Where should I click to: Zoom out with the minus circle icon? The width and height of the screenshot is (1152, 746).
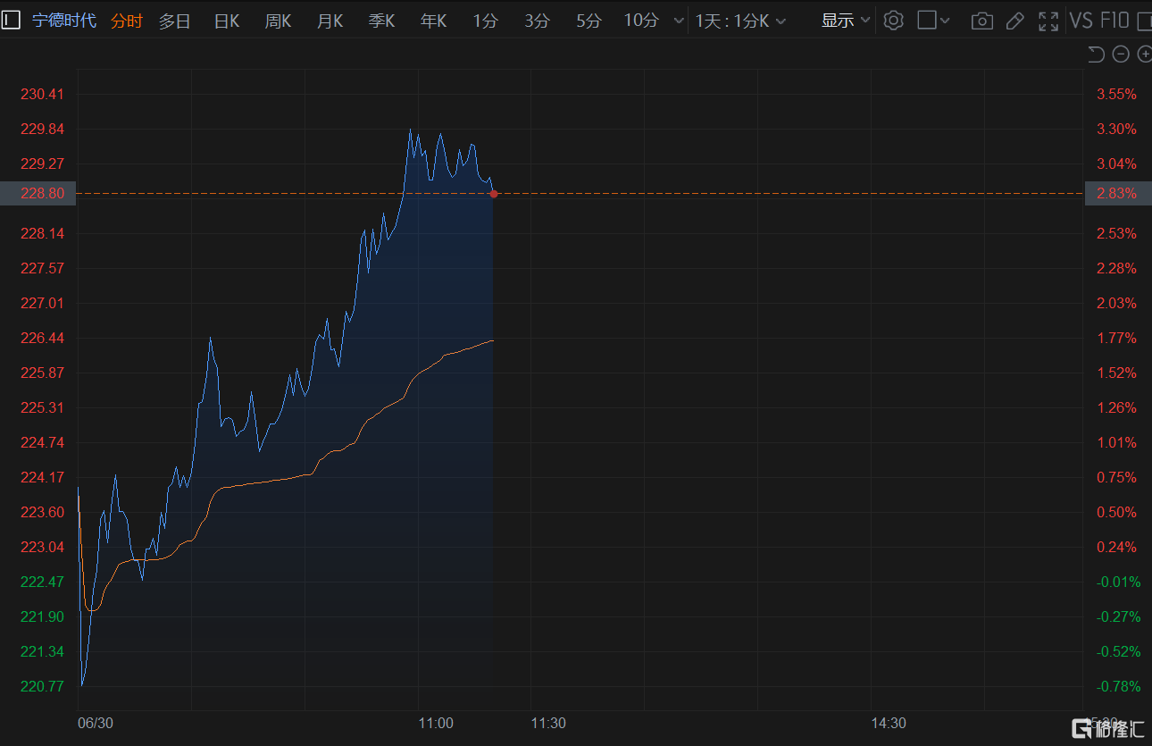click(x=1121, y=55)
